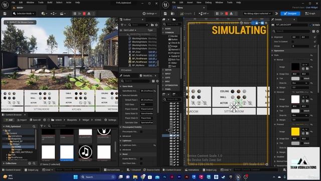Save the level in the main editor toolbar
This screenshot has height=181, width=321.
click(x=5, y=14)
